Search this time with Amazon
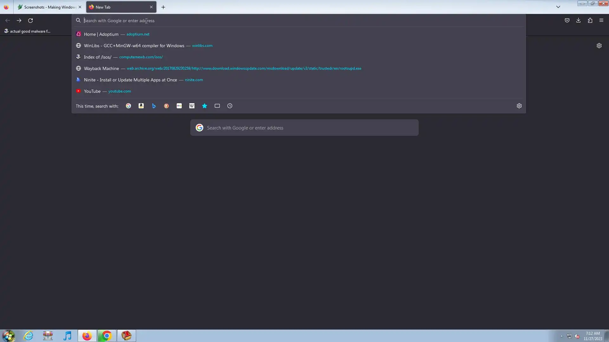Screen dimensions: 609x342 point(141,106)
